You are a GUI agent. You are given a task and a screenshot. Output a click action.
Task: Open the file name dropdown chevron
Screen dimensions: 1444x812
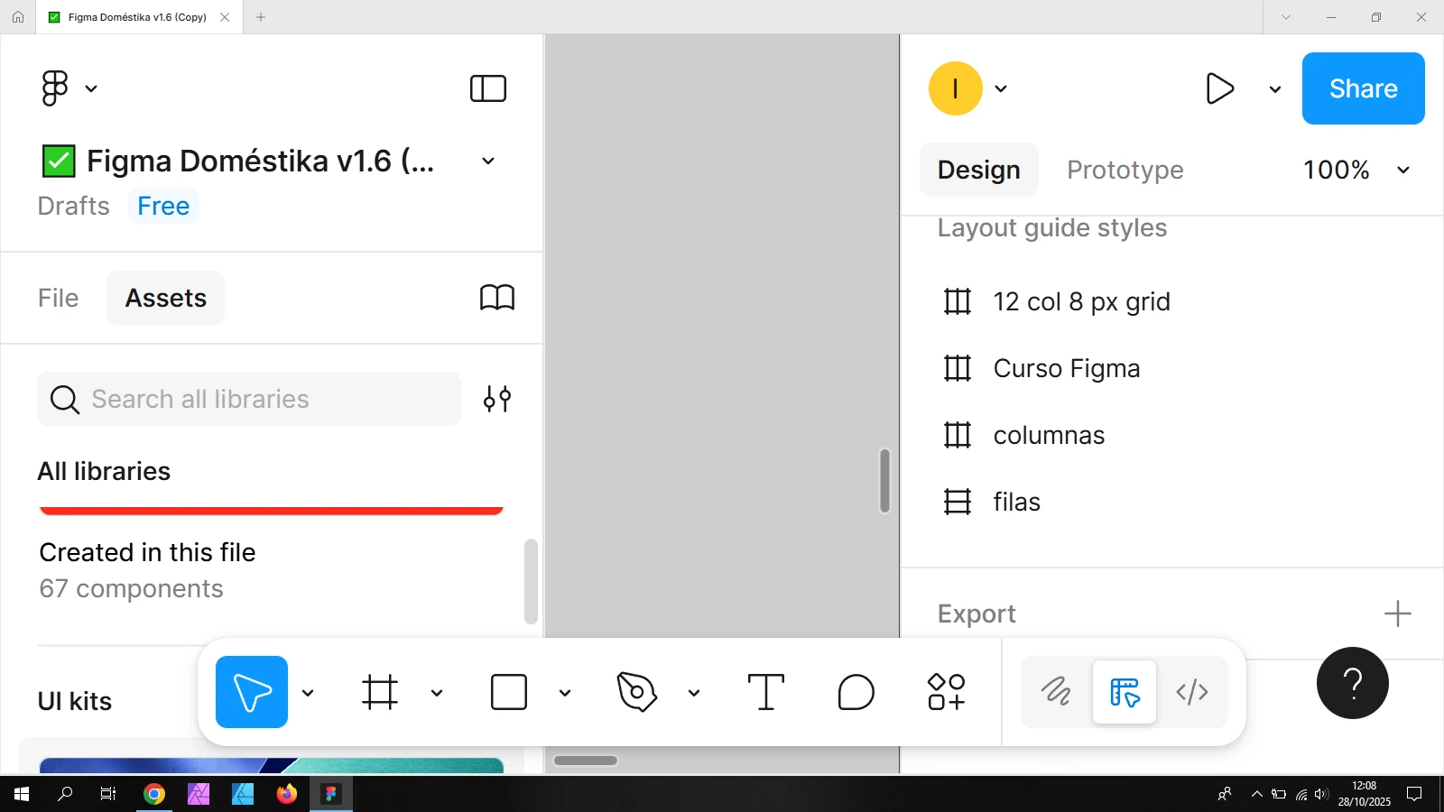(488, 161)
